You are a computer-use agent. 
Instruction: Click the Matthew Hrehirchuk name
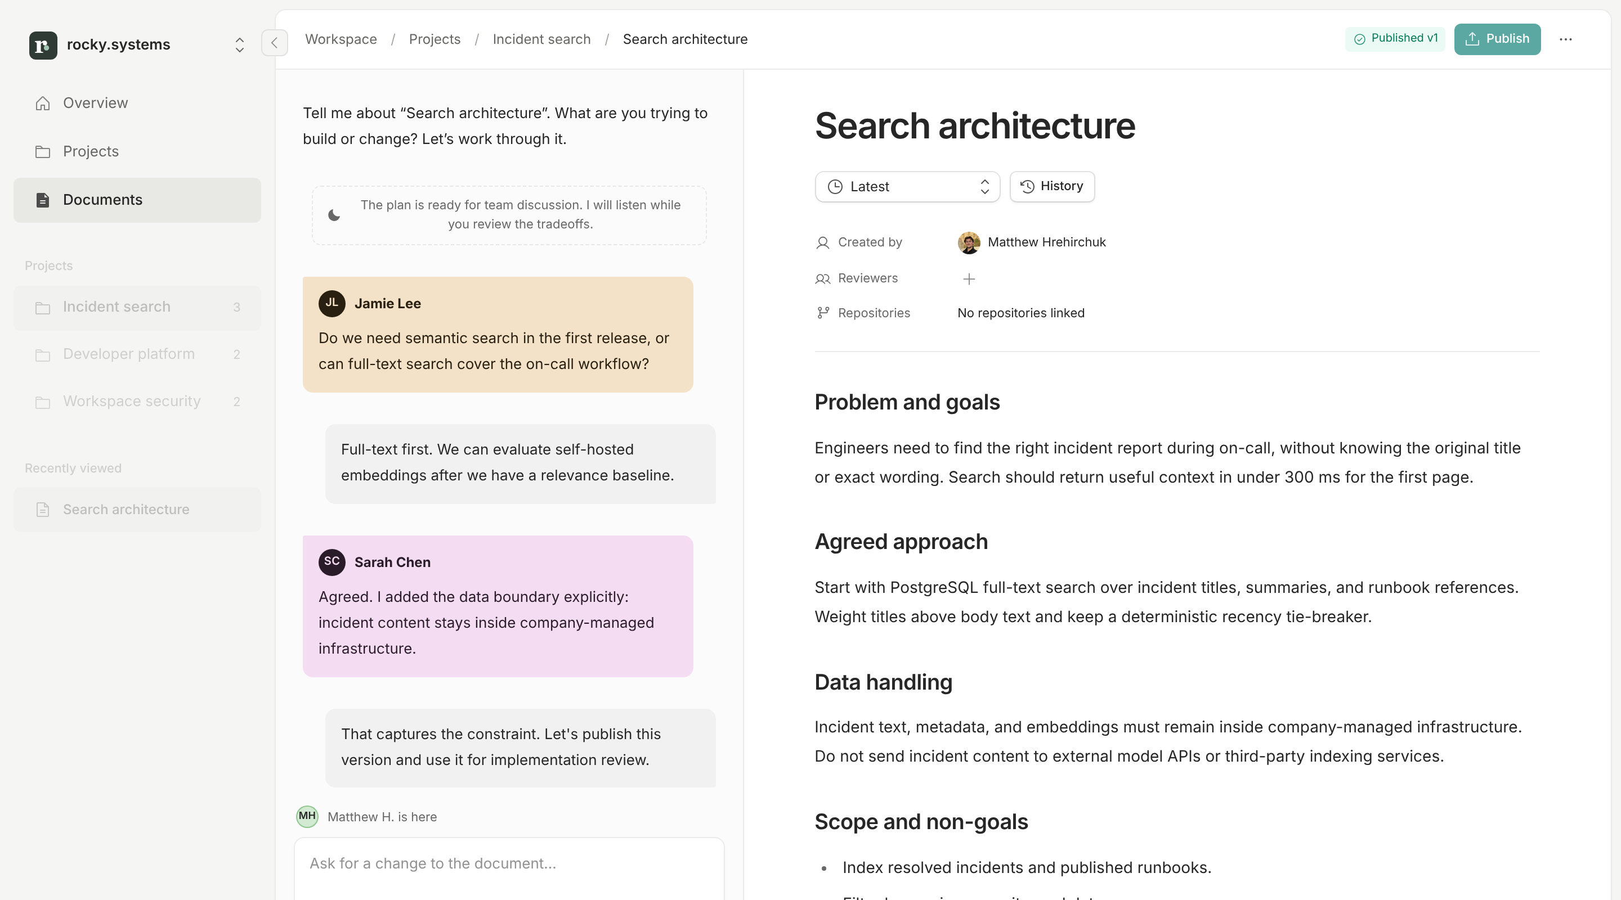click(x=1046, y=242)
